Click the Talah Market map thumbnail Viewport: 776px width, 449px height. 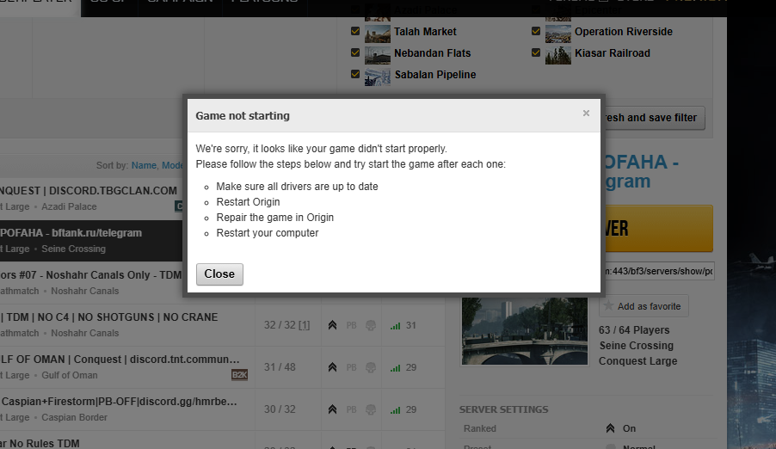[377, 34]
